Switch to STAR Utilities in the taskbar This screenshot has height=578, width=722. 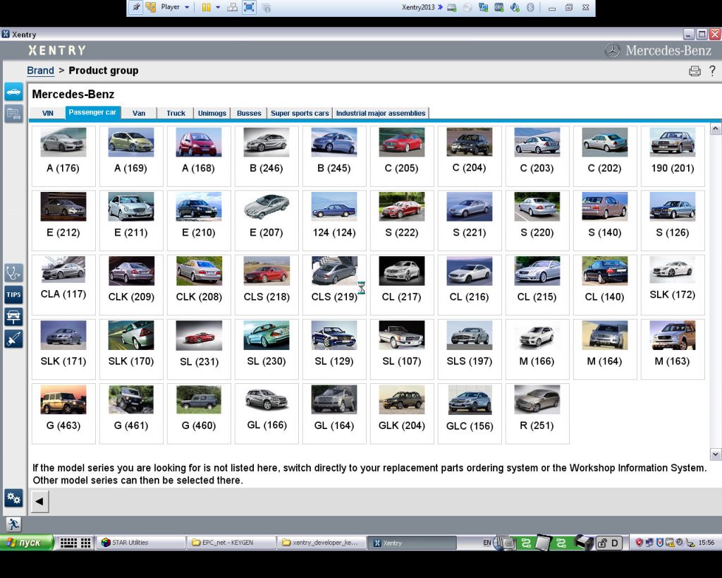[x=141, y=543]
